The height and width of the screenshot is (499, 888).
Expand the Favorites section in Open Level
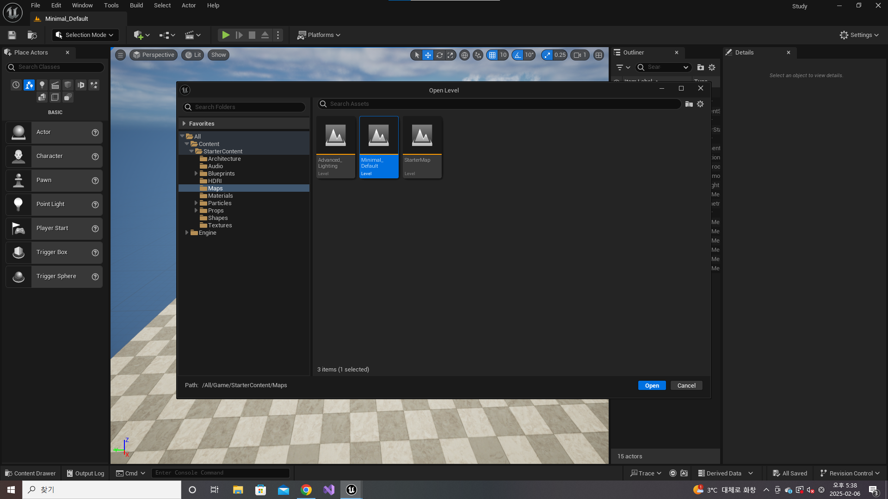click(x=184, y=124)
